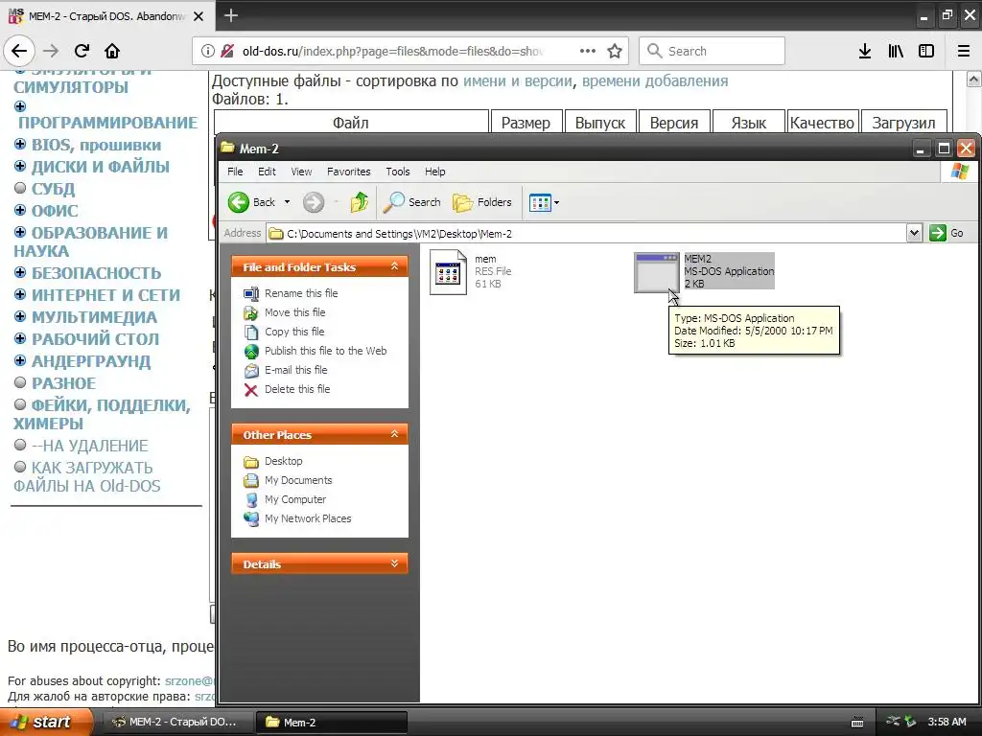Open the Back history dropdown arrow

[x=287, y=202]
